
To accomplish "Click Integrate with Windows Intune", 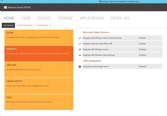I will click(122, 49).
